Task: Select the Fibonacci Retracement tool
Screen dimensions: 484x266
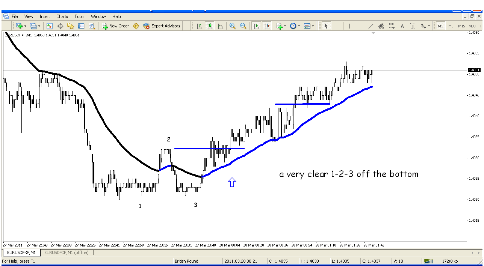Action: point(392,26)
